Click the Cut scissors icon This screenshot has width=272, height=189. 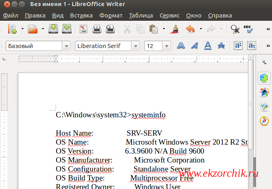coord(127,29)
